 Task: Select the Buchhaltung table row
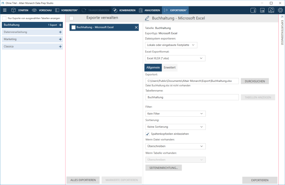point(32,25)
